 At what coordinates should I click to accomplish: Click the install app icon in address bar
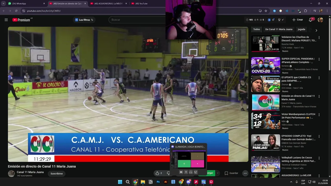click(260, 11)
